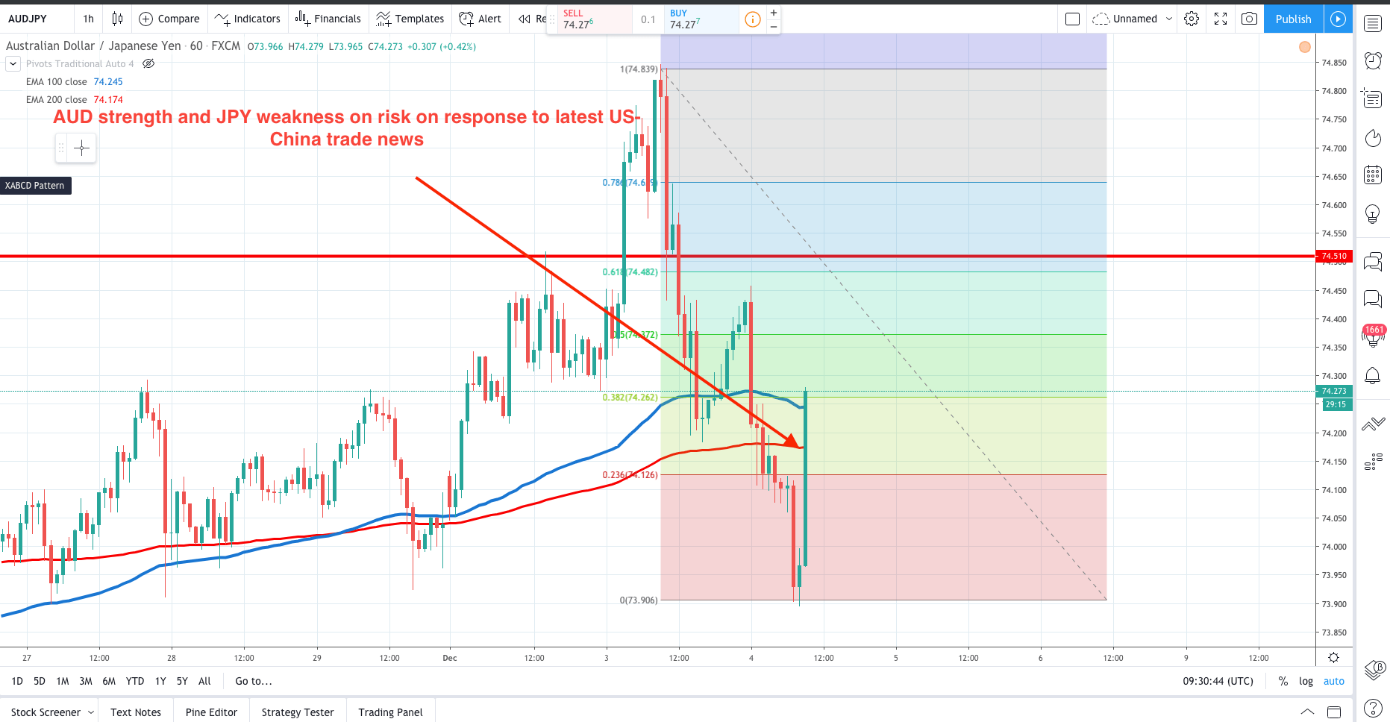The image size is (1390, 722).
Task: Set date range to 6M
Action: [109, 681]
